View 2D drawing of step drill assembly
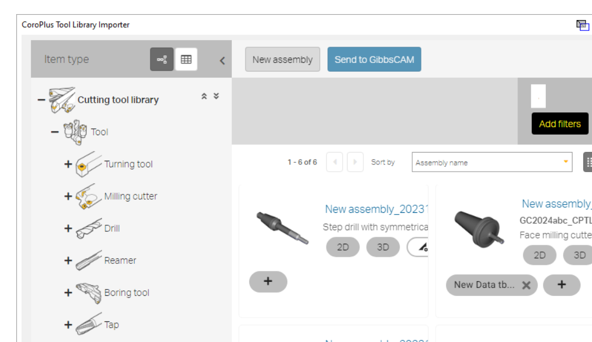This screenshot has height=342, width=592. [x=343, y=247]
